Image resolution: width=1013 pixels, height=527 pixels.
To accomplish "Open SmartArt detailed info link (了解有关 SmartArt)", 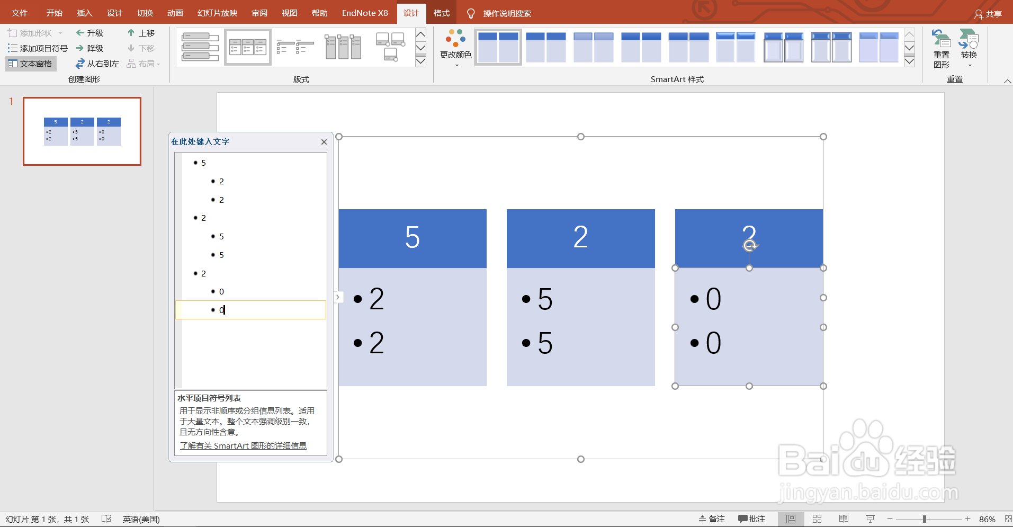I will pos(243,445).
